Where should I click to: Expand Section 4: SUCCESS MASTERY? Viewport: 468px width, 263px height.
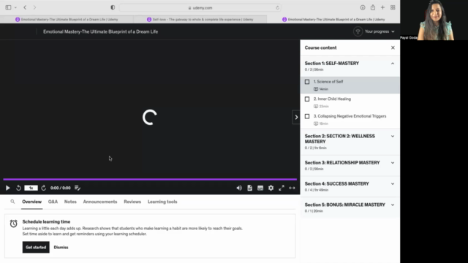(393, 184)
